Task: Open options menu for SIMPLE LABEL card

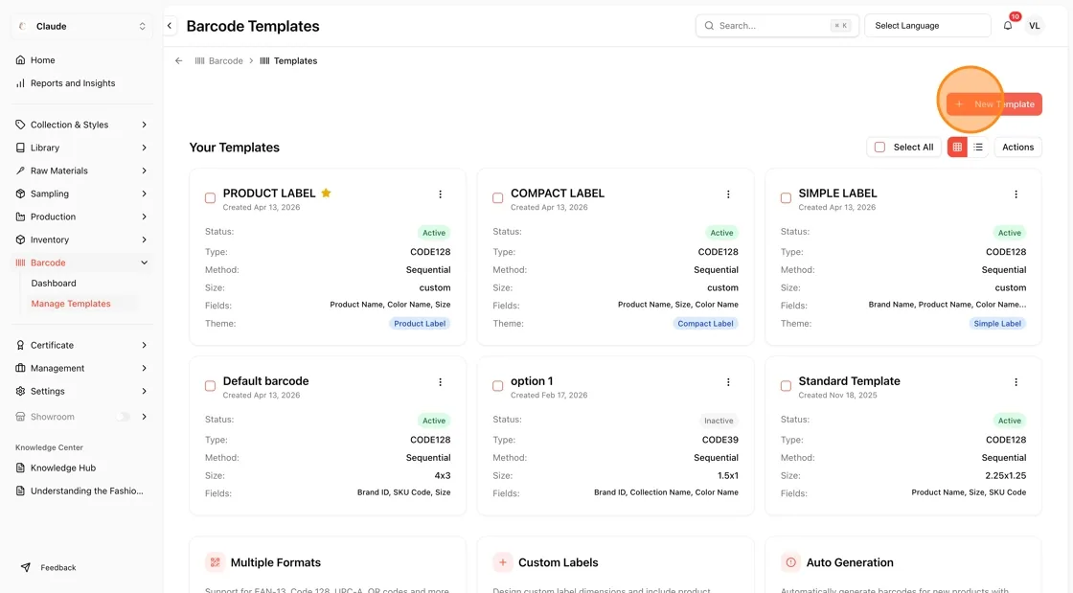Action: (1016, 194)
